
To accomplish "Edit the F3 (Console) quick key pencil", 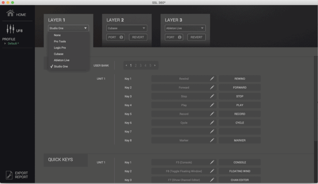I will click(x=212, y=162).
